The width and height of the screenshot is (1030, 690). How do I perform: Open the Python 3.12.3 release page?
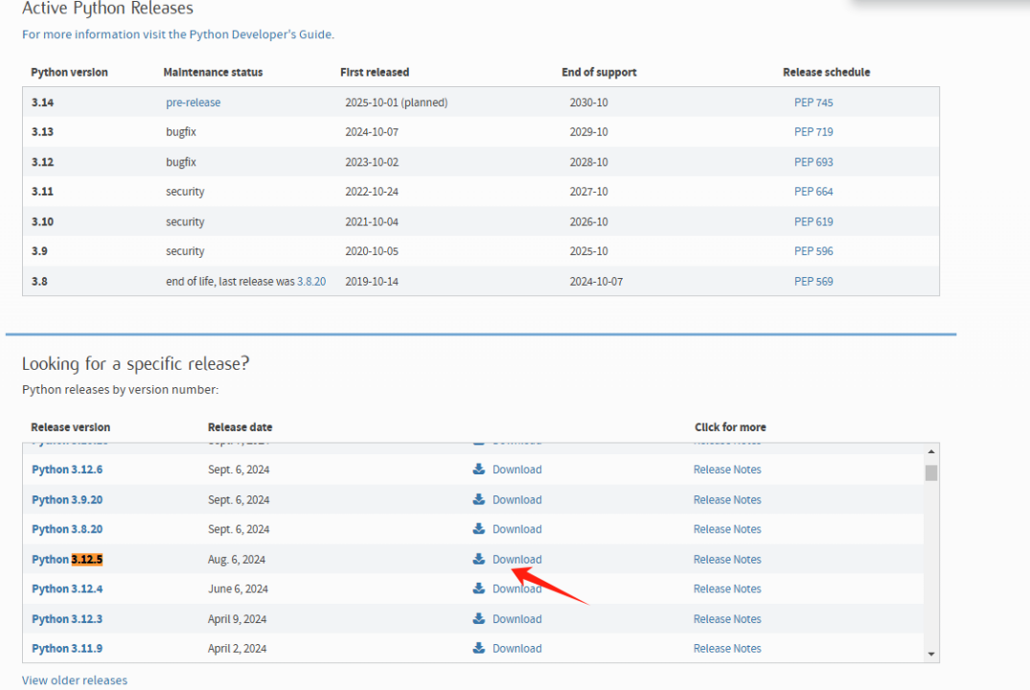[67, 619]
